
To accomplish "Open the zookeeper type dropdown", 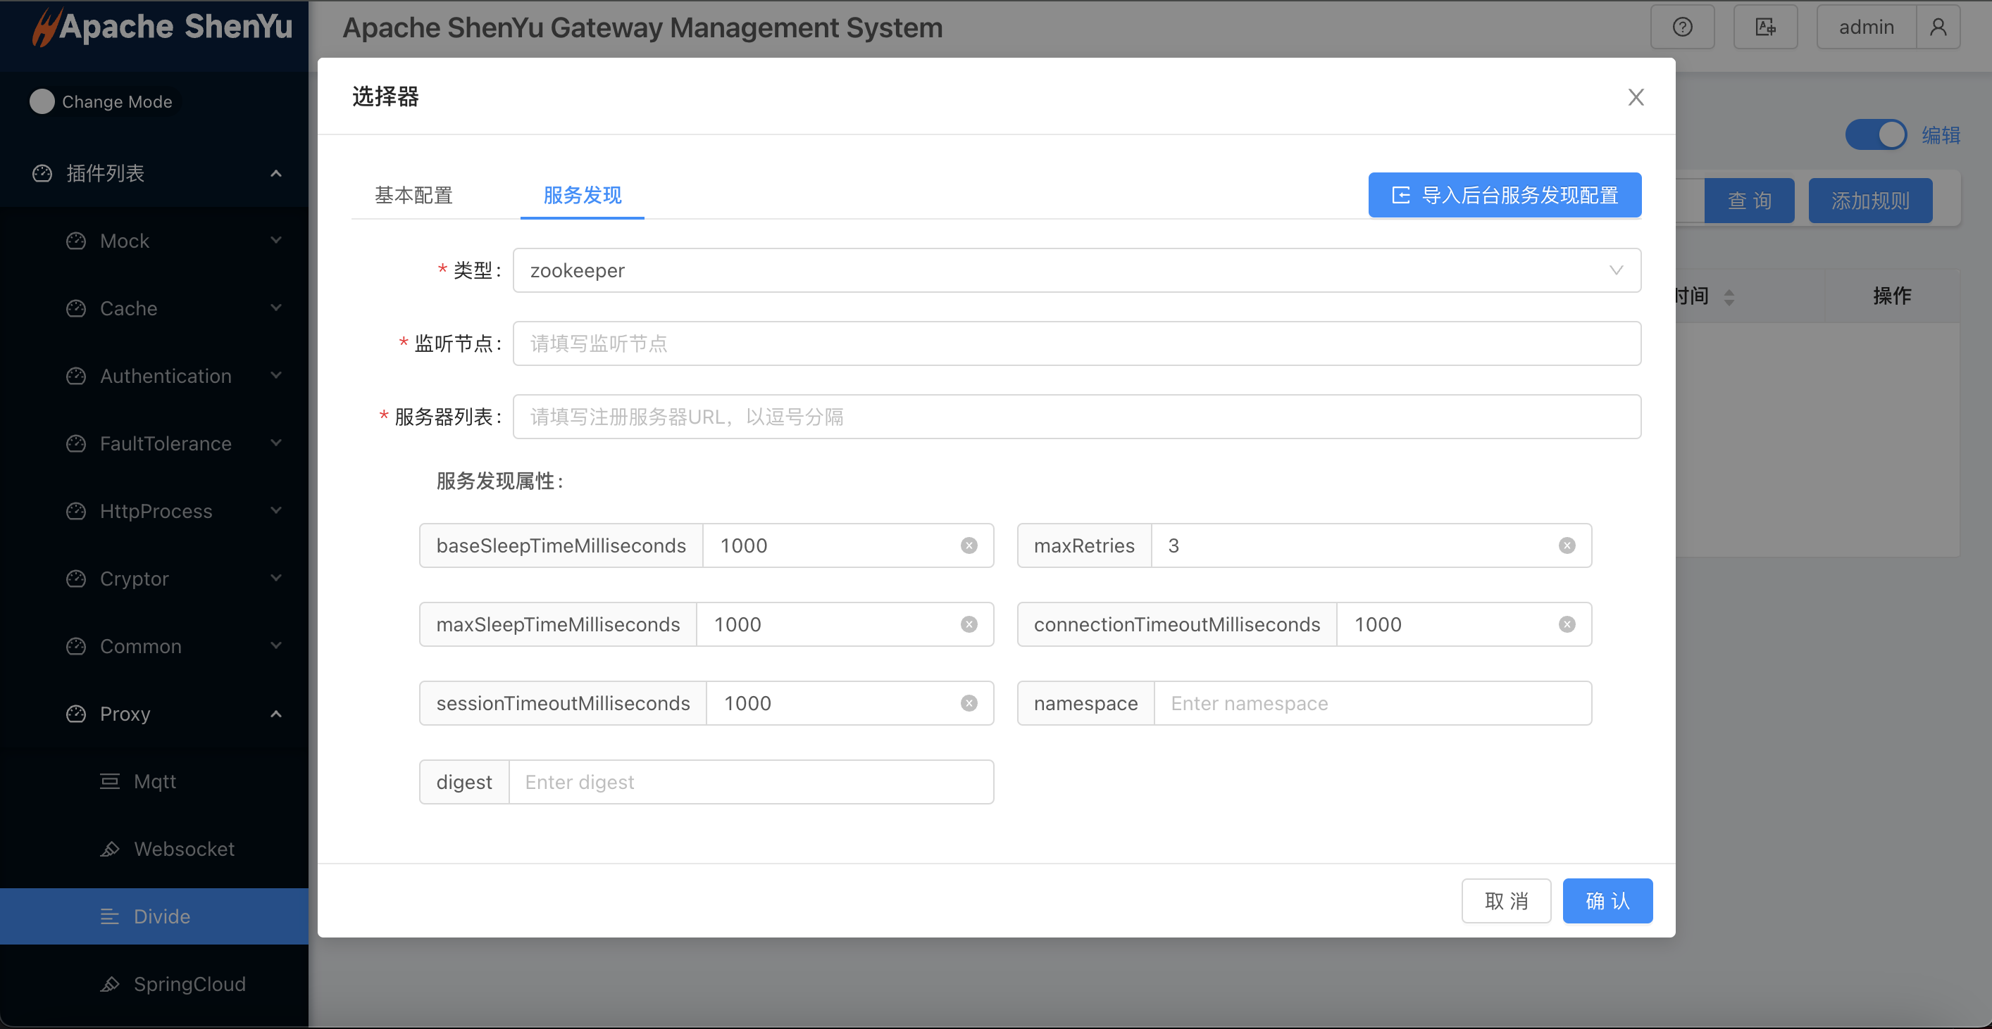I will (1076, 270).
